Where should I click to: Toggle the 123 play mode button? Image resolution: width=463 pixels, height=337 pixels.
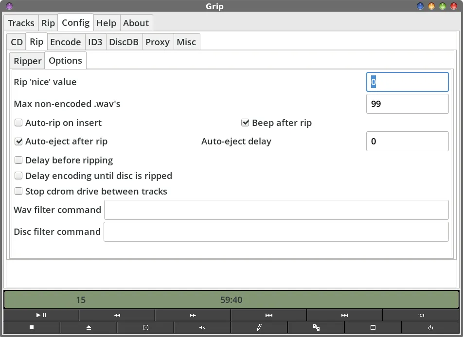[x=421, y=315]
